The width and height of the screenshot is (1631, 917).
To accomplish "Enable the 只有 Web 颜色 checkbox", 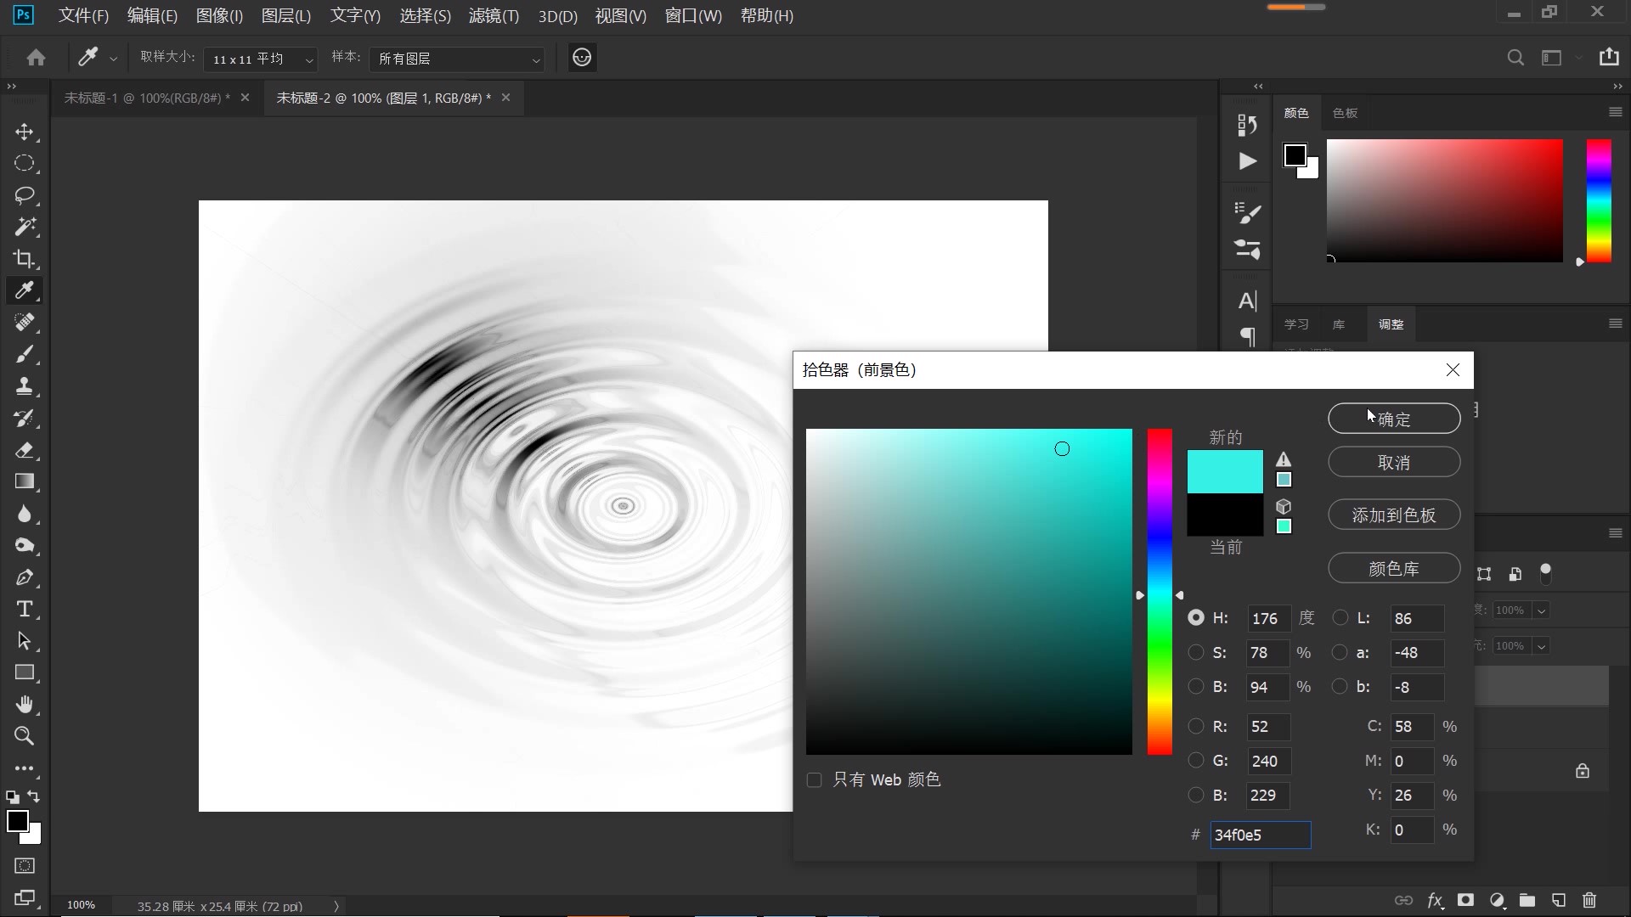I will click(x=814, y=779).
